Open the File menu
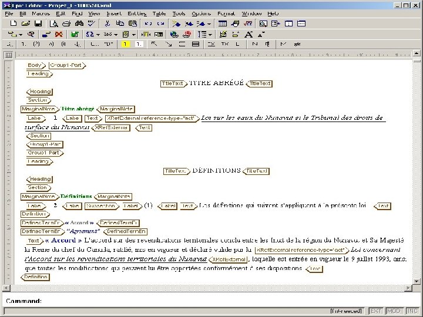Viewport: 423px width, 317px height. coord(9,14)
